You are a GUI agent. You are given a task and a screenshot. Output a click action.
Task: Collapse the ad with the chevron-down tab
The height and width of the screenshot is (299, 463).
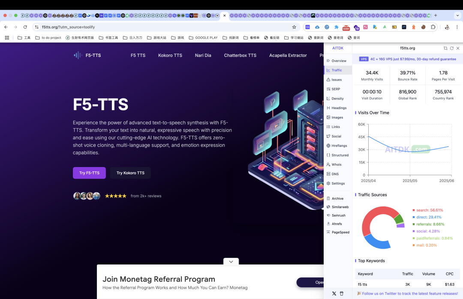231,261
